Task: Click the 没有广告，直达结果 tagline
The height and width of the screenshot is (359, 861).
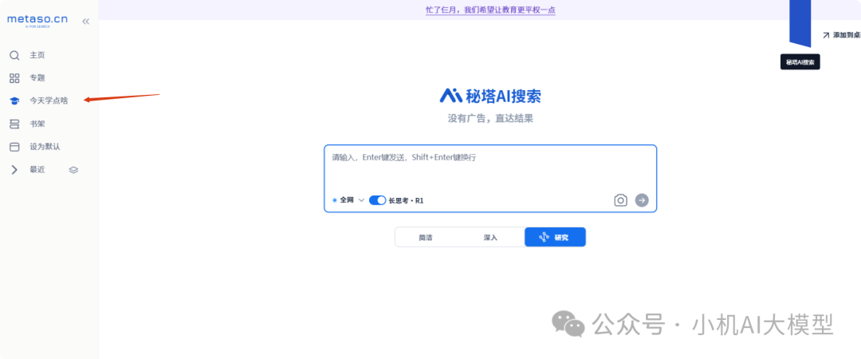Action: [x=490, y=118]
